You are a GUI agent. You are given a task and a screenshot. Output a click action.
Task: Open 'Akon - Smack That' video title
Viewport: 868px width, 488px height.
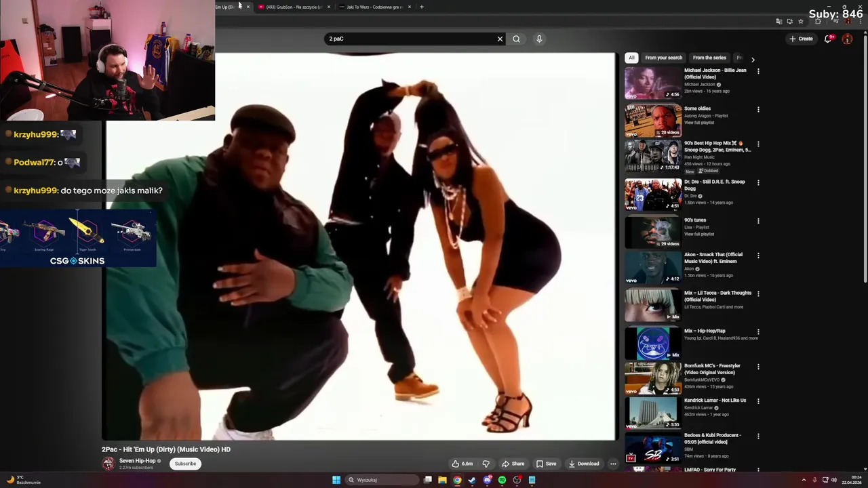click(713, 258)
